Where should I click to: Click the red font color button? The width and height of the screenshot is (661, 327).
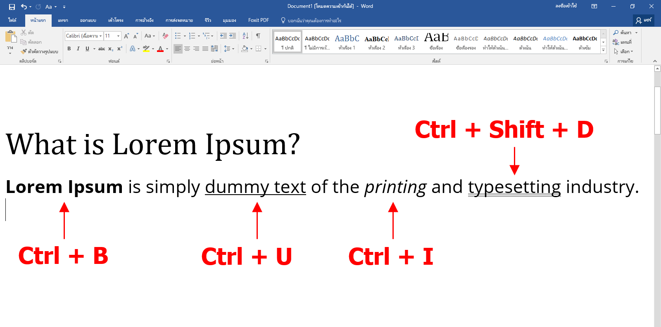click(160, 49)
